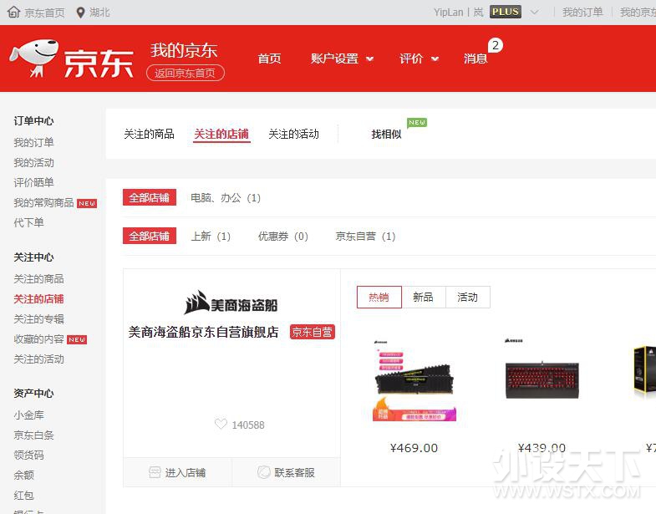Screen dimensions: 656x514
Task: Switch to 关注的商品 tab
Action: (x=149, y=134)
